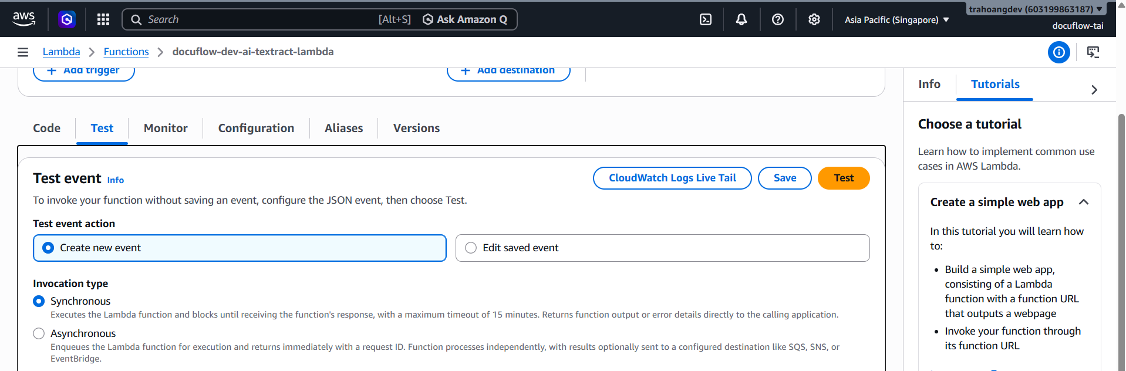
Task: Open CloudWatch Logs Live Tail
Action: (672, 178)
